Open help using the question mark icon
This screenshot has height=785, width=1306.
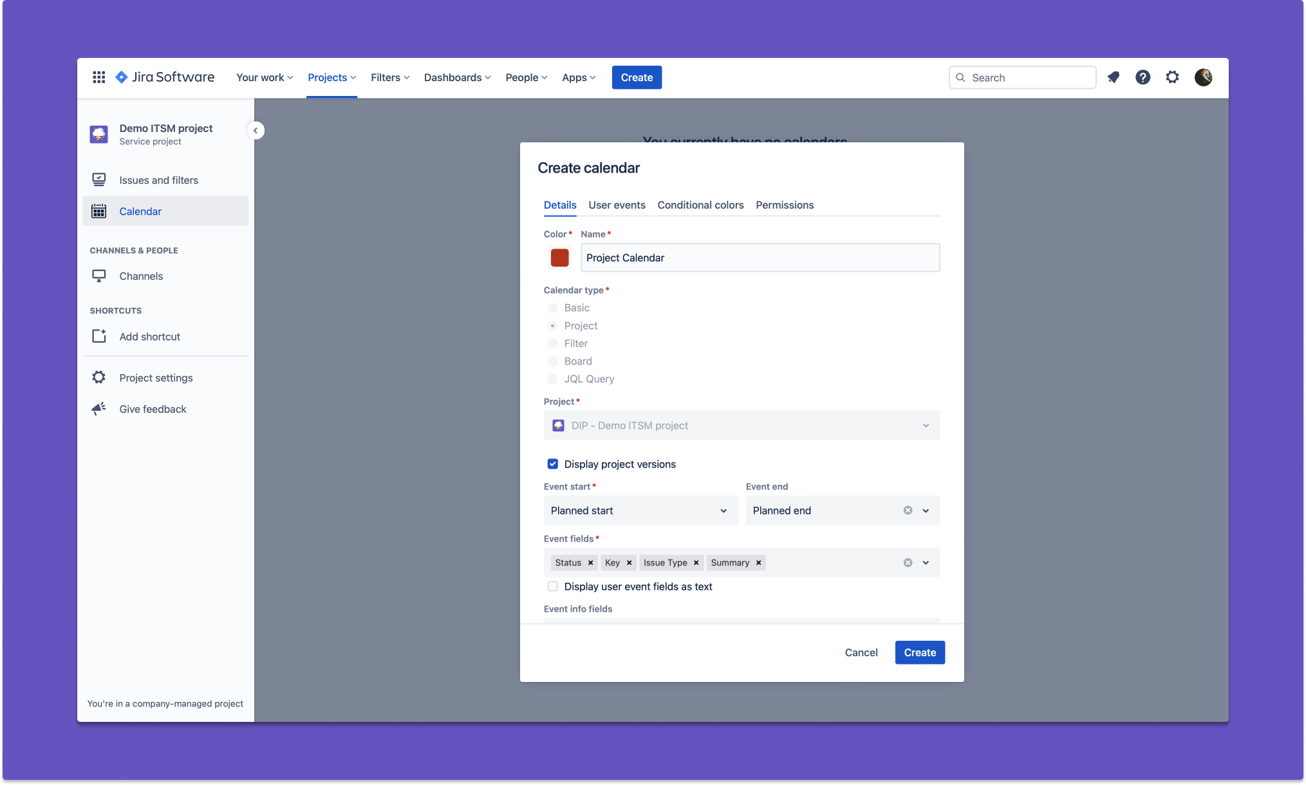point(1143,77)
